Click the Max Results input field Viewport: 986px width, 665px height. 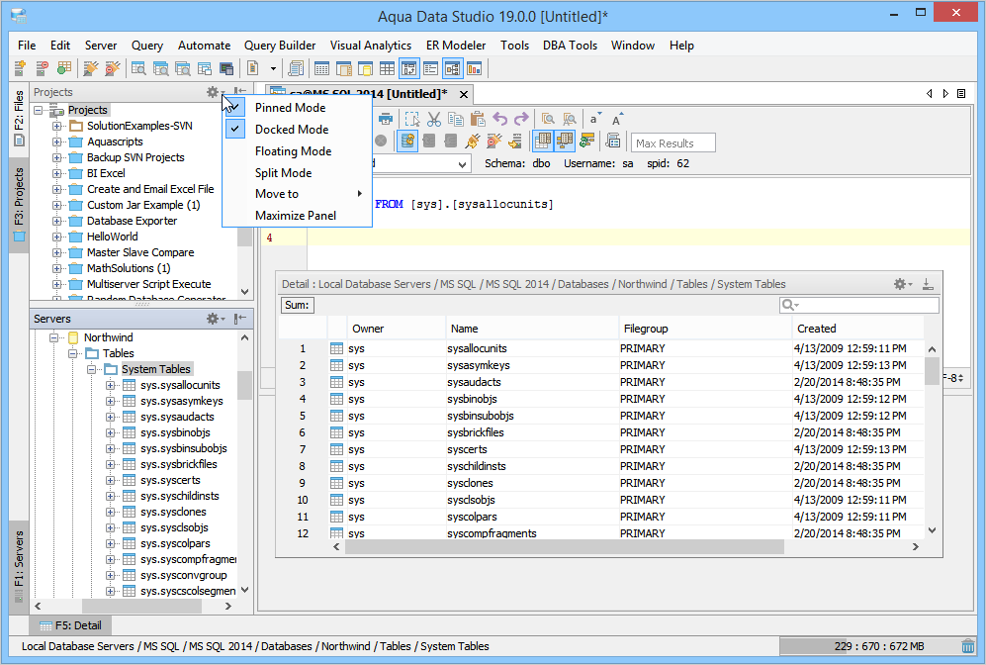tap(672, 142)
